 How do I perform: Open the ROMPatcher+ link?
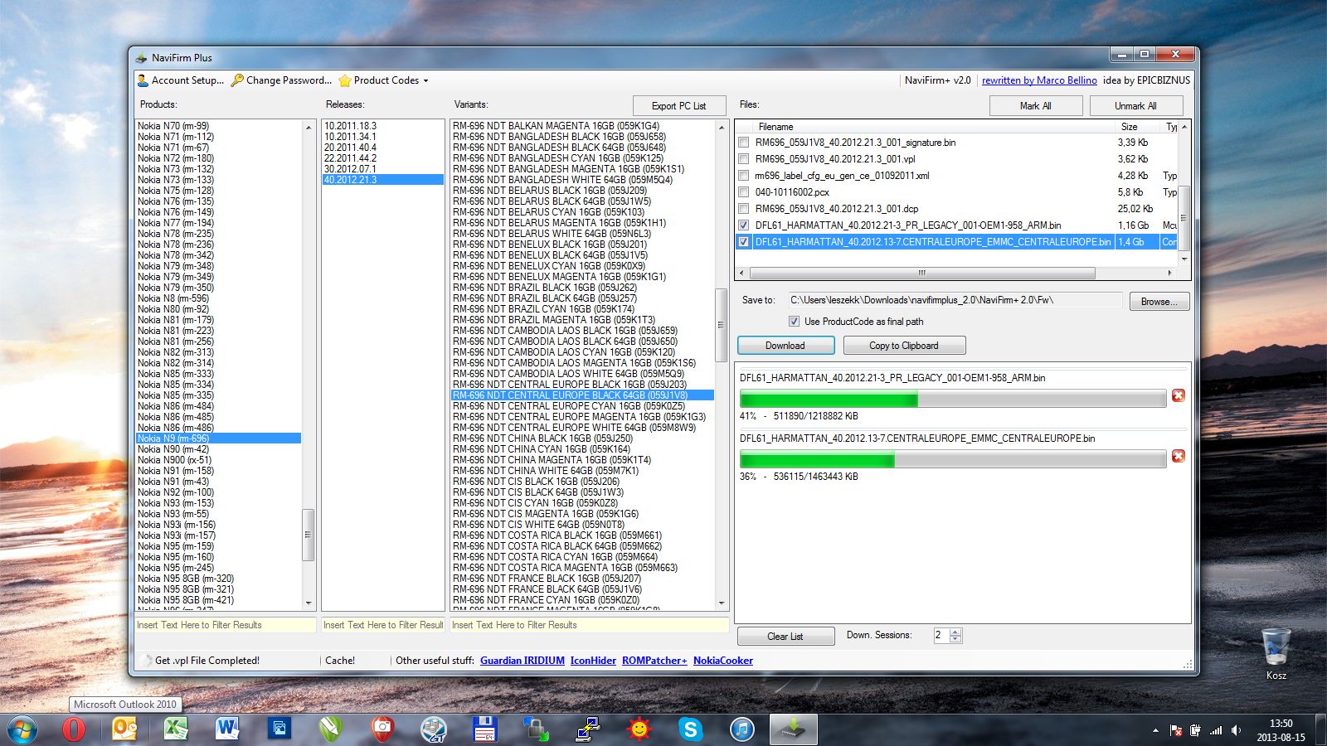654,661
